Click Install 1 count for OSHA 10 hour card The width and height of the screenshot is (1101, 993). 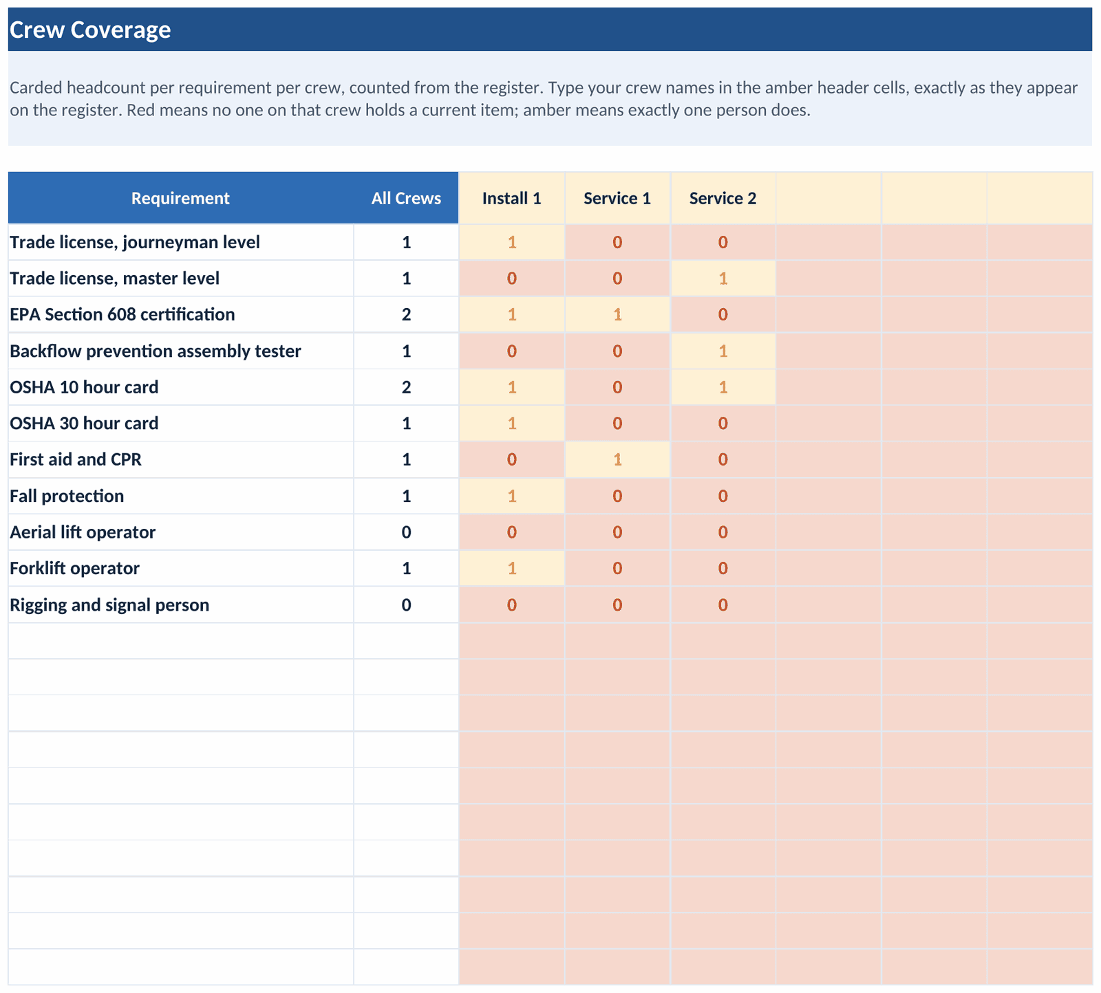[512, 387]
